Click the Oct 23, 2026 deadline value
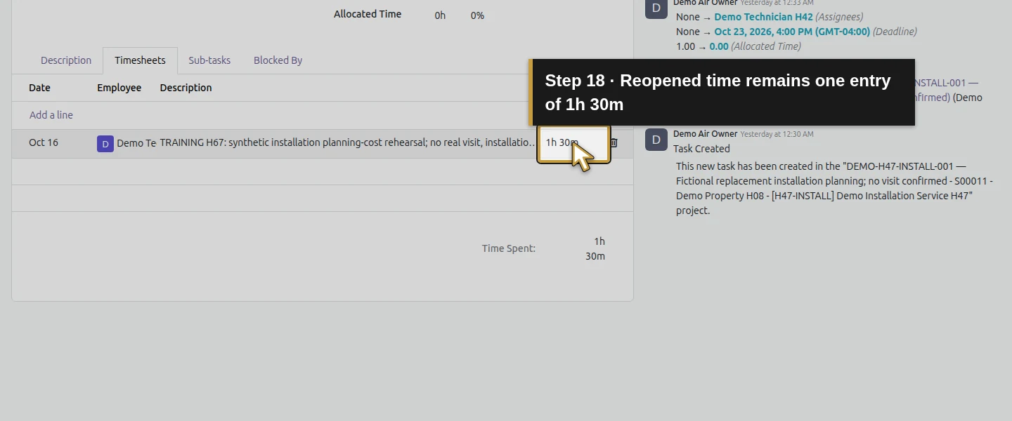The height and width of the screenshot is (421, 1012). click(x=792, y=32)
